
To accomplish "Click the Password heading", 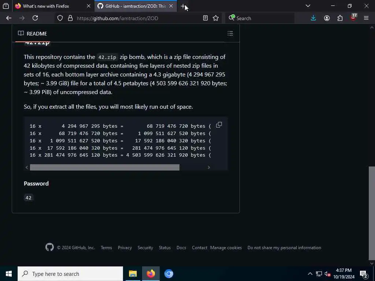I will pos(36,184).
